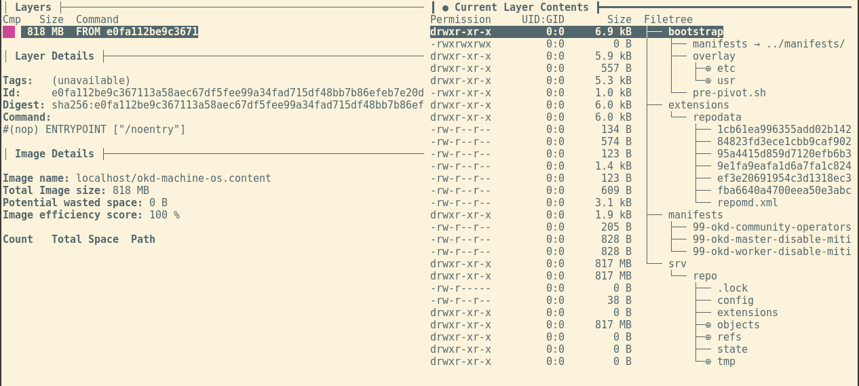Expand the objects directory node

tap(708, 325)
